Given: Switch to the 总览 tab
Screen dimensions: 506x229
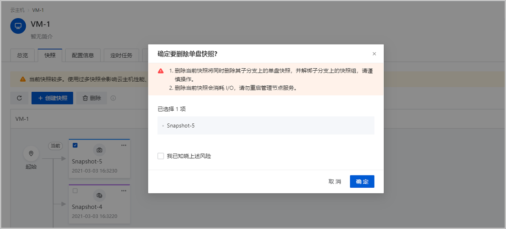Looking at the screenshot, I should (x=22, y=55).
